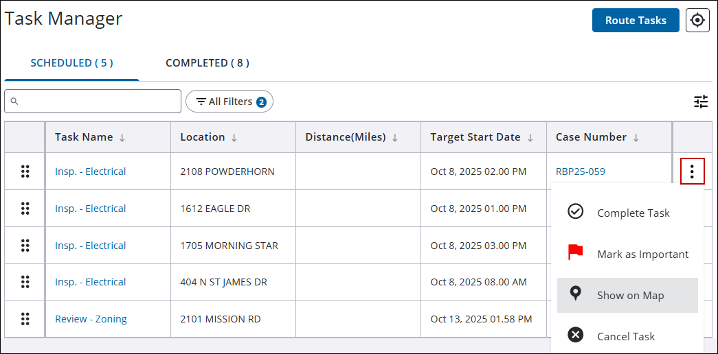Screen dimensions: 718x354
Task: Switch to the COMPLETED tab
Action: tap(207, 63)
